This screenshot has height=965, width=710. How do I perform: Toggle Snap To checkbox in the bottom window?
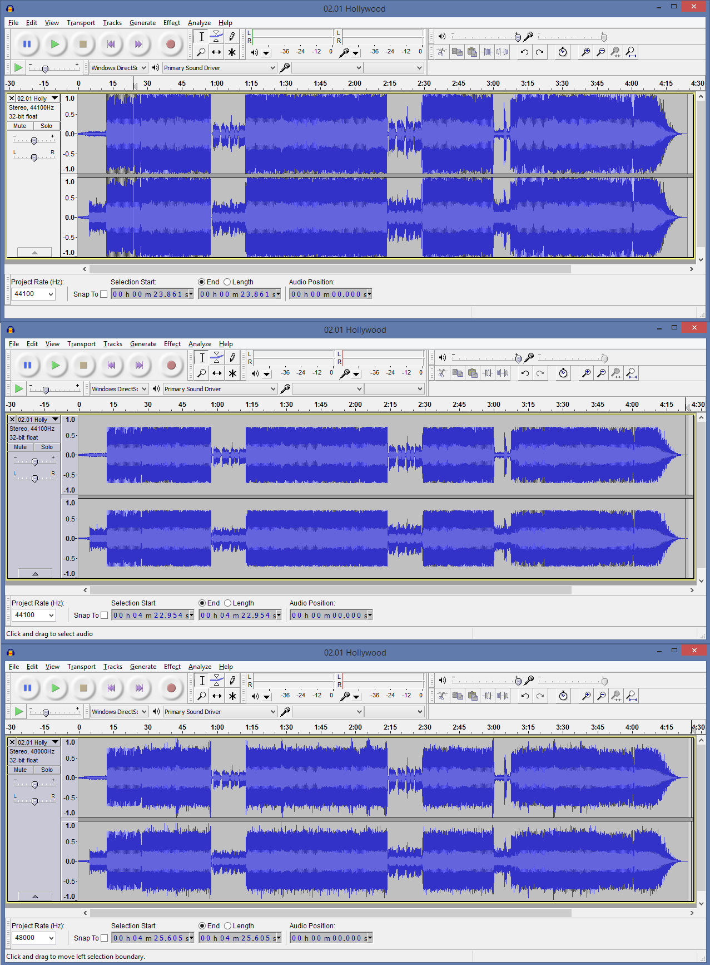pyautogui.click(x=104, y=938)
